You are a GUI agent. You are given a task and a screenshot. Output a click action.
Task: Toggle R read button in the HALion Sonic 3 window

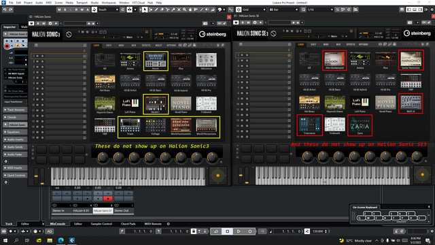[x=38, y=23]
